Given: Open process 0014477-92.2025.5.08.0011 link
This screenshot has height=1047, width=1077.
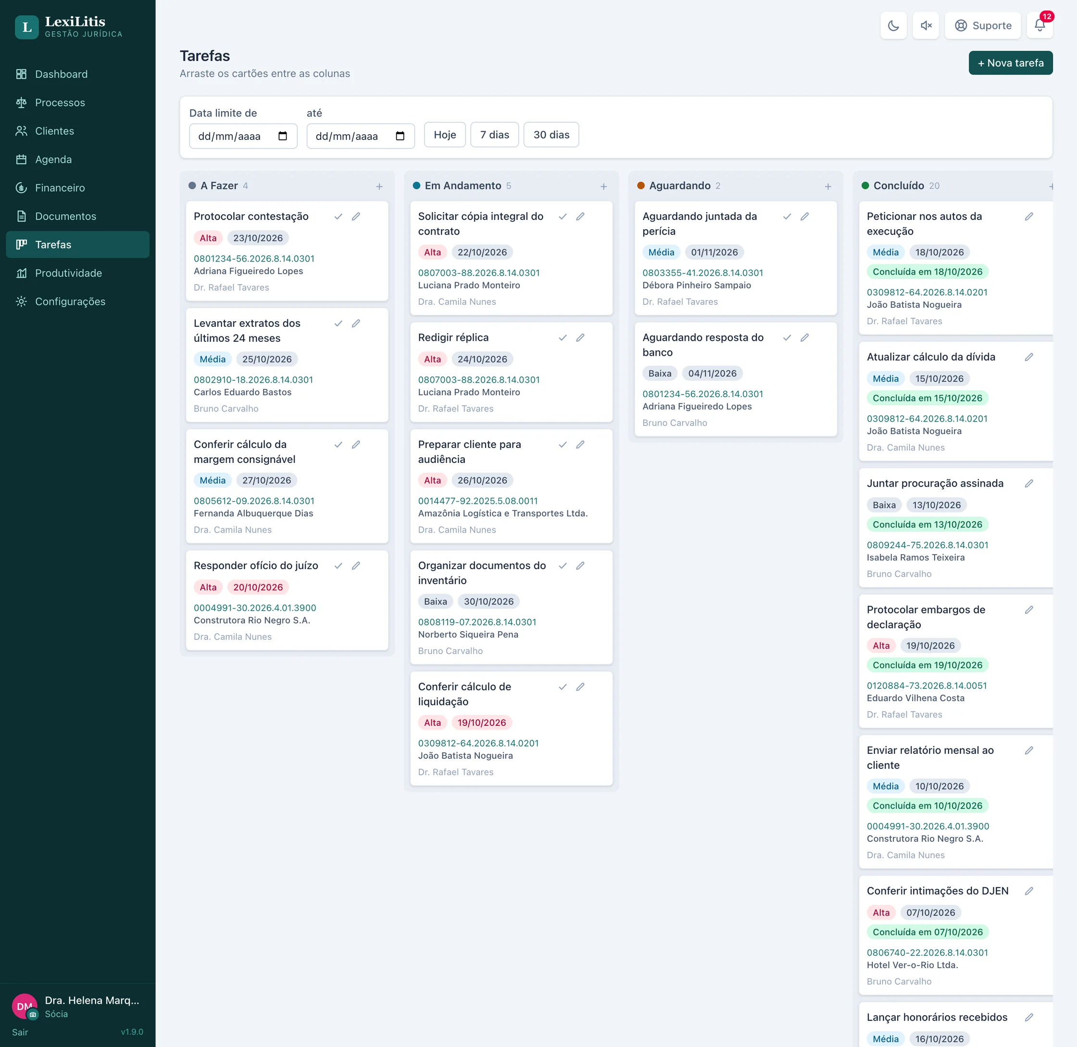Looking at the screenshot, I should click(x=477, y=501).
